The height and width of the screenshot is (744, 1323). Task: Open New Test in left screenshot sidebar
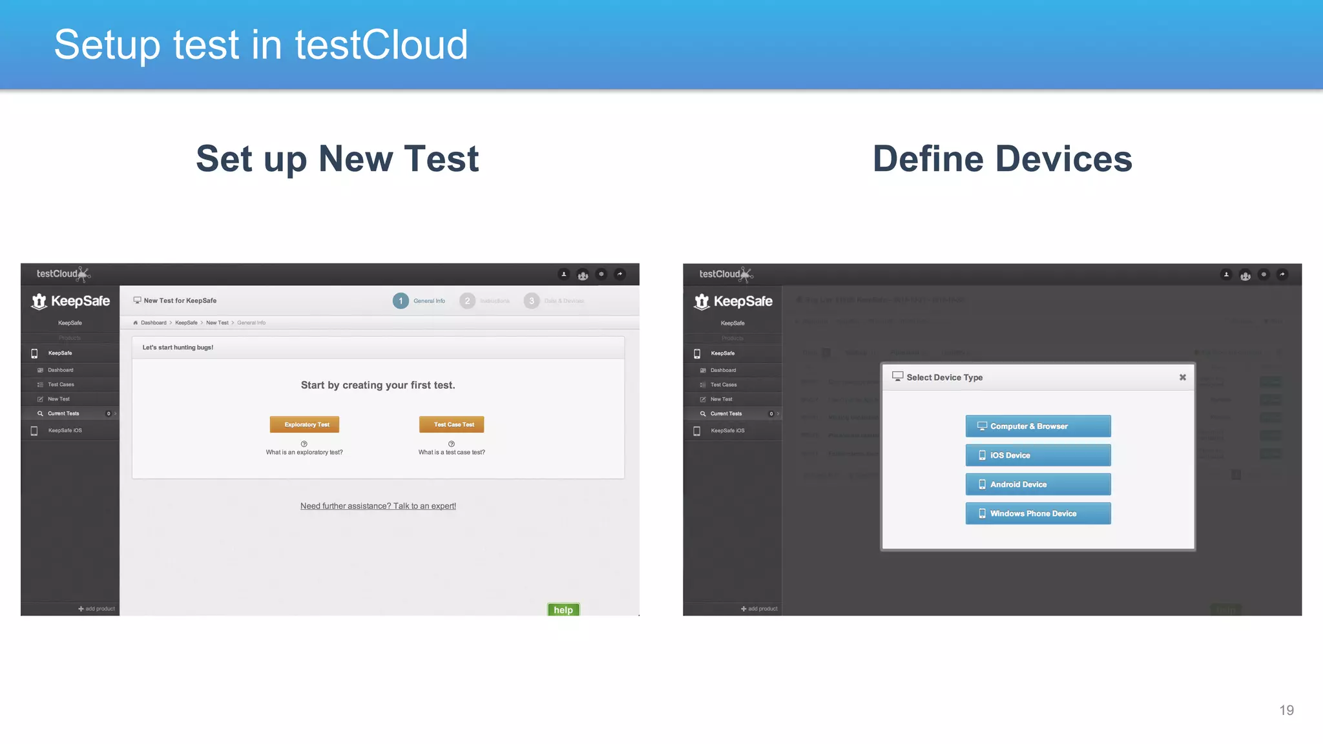click(x=70, y=399)
